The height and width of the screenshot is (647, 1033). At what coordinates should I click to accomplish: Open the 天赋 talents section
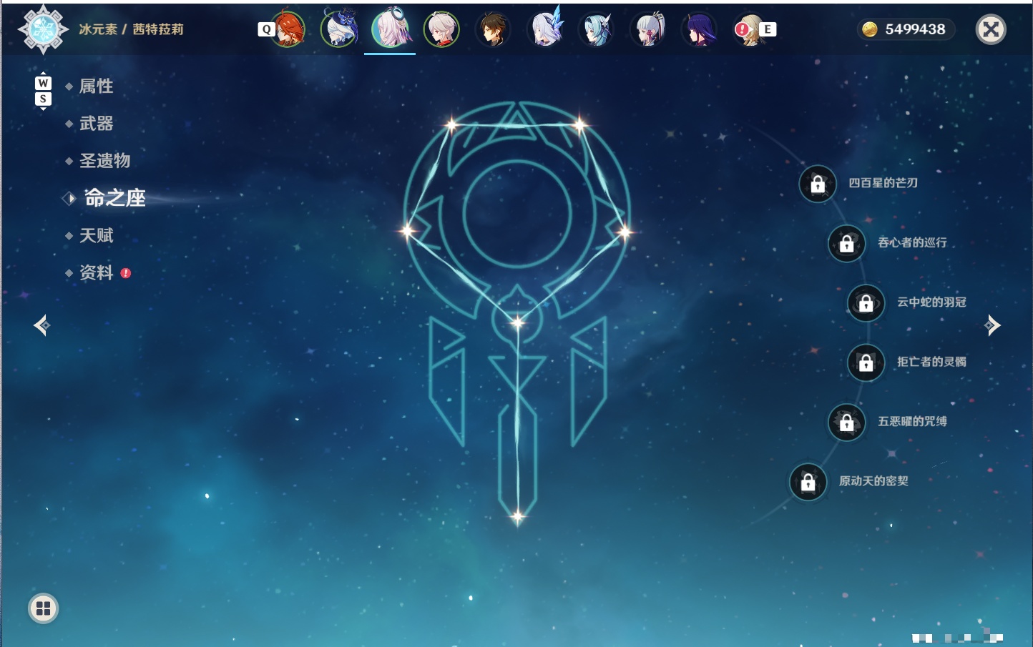96,235
